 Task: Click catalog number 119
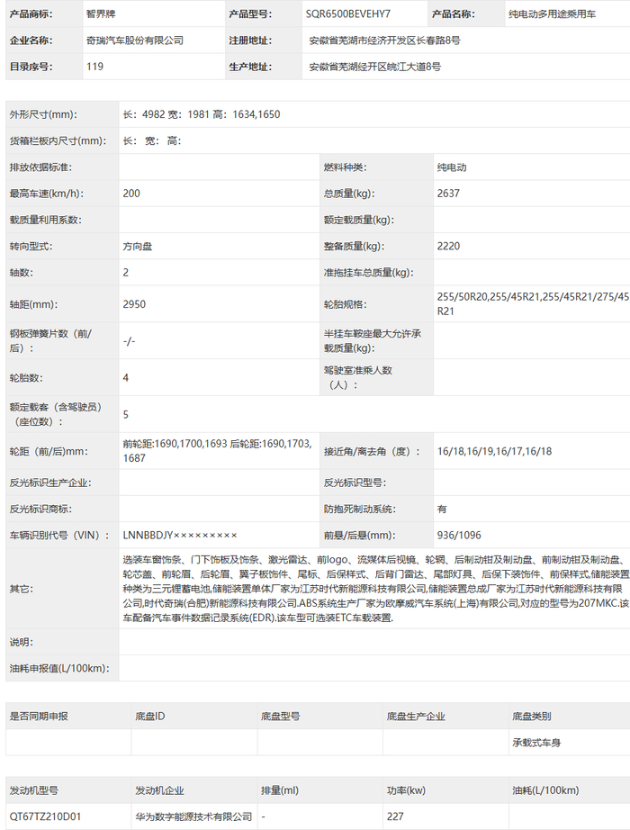(94, 67)
